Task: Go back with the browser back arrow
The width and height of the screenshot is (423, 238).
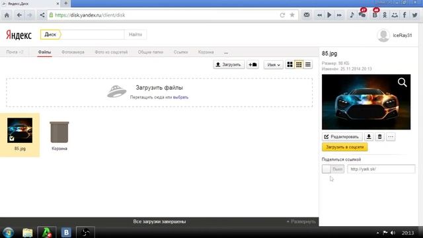Action: (19, 15)
